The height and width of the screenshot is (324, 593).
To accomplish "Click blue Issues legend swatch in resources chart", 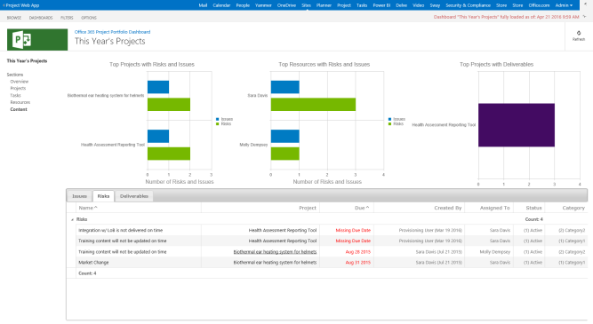I will (389, 119).
